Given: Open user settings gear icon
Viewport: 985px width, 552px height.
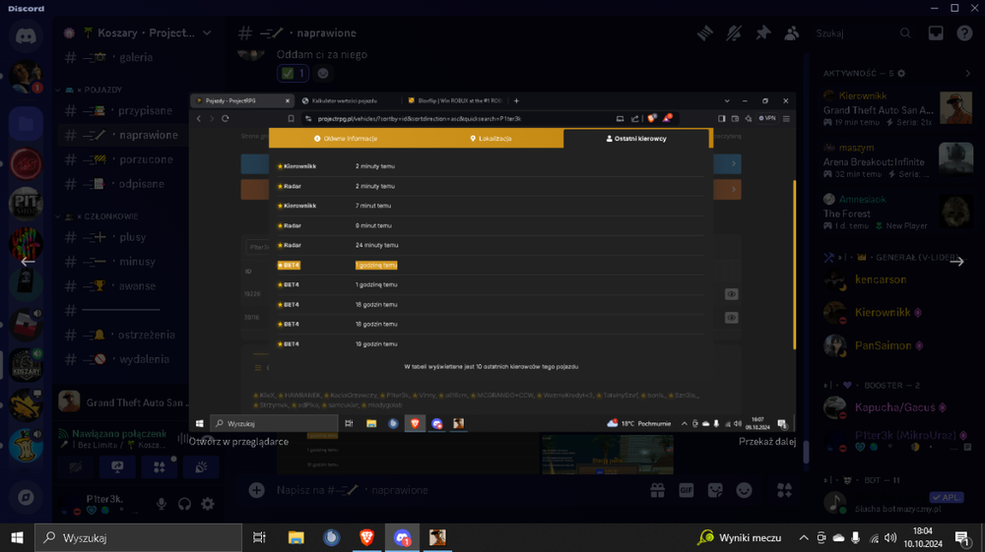Looking at the screenshot, I should (207, 503).
